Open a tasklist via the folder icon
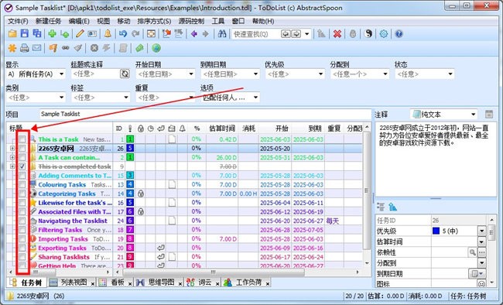The image size is (503, 305). click(x=12, y=34)
